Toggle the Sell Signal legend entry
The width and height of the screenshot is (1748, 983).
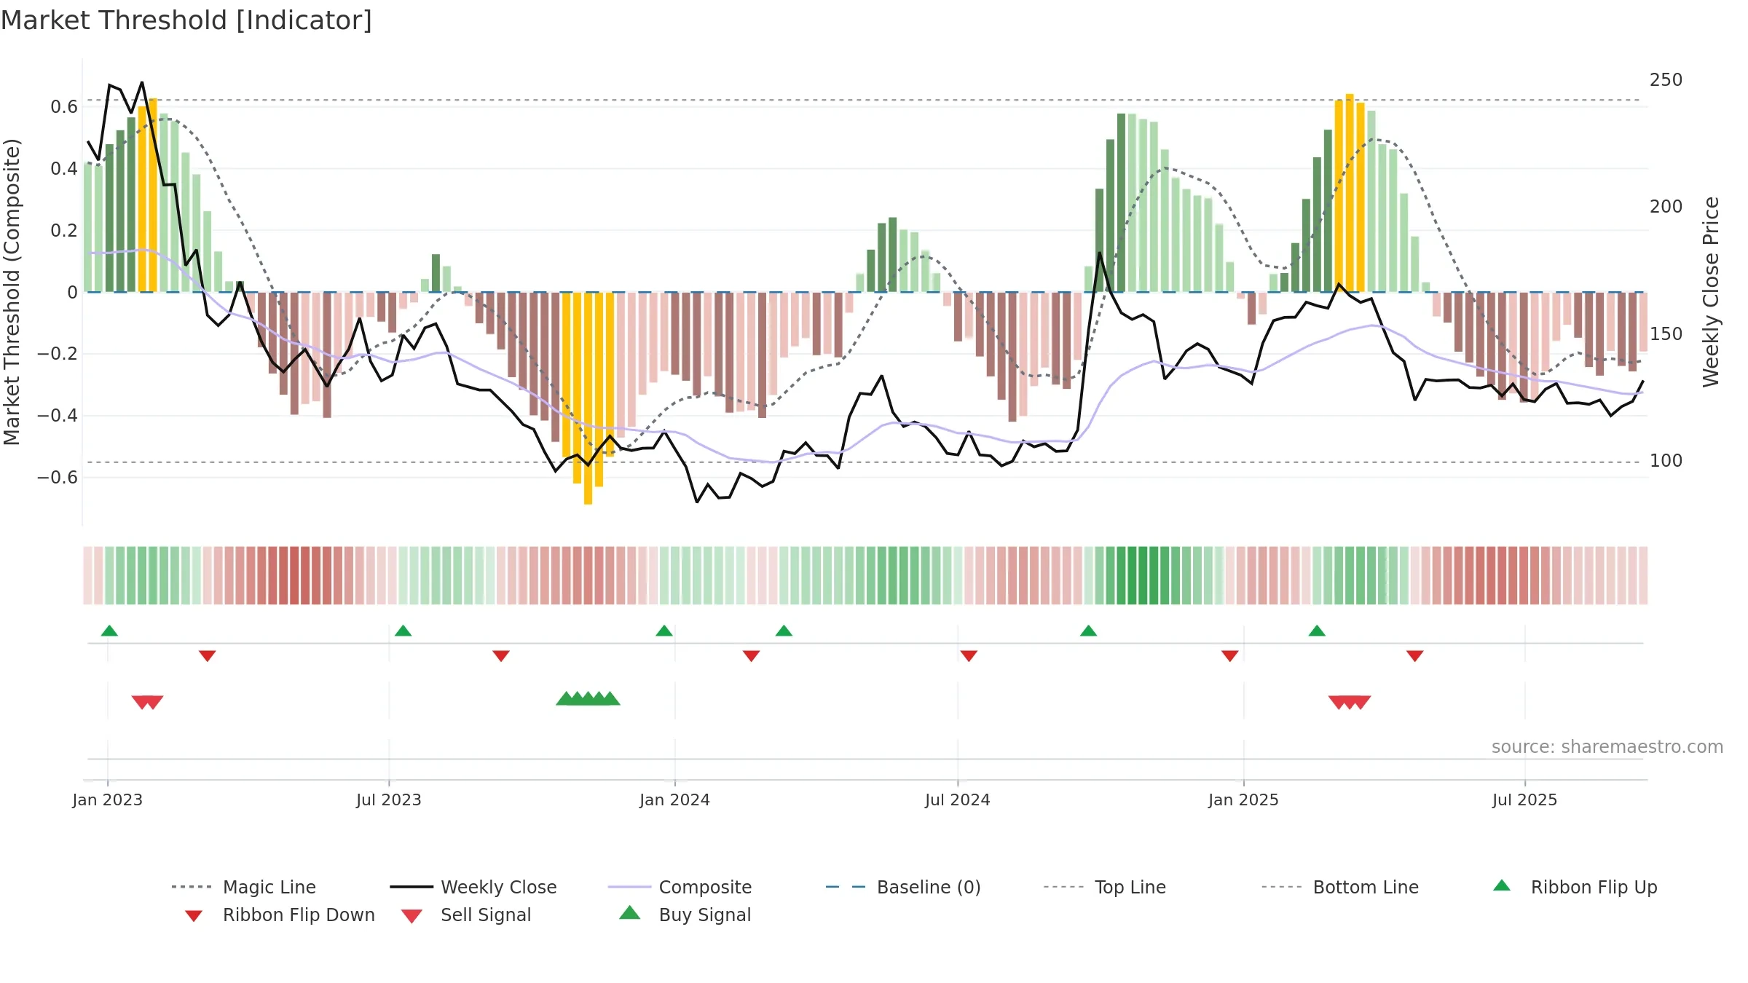click(x=466, y=915)
